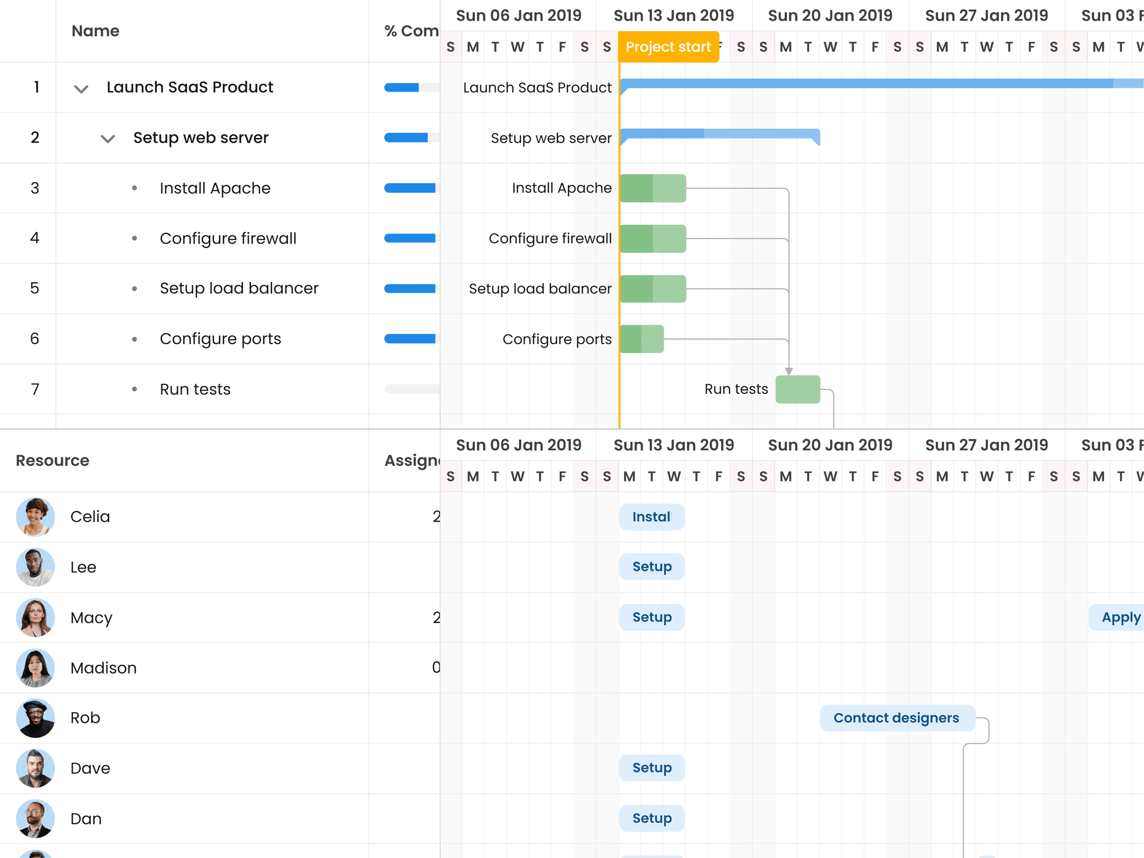Select Celia's avatar in the resource list
Screen dimensions: 1144x858
35,517
